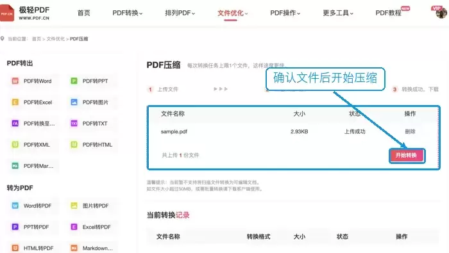This screenshot has height=253, width=449.
Task: Click the 2.93KB file size cell
Action: tap(300, 131)
